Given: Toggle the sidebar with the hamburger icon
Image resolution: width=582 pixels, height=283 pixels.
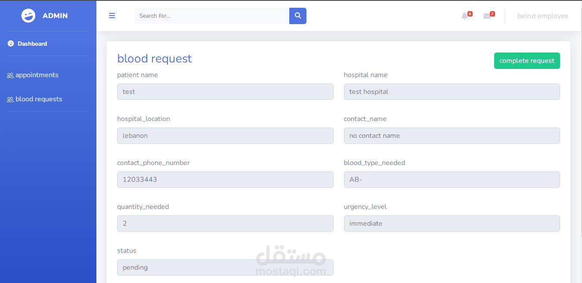Looking at the screenshot, I should (x=112, y=16).
